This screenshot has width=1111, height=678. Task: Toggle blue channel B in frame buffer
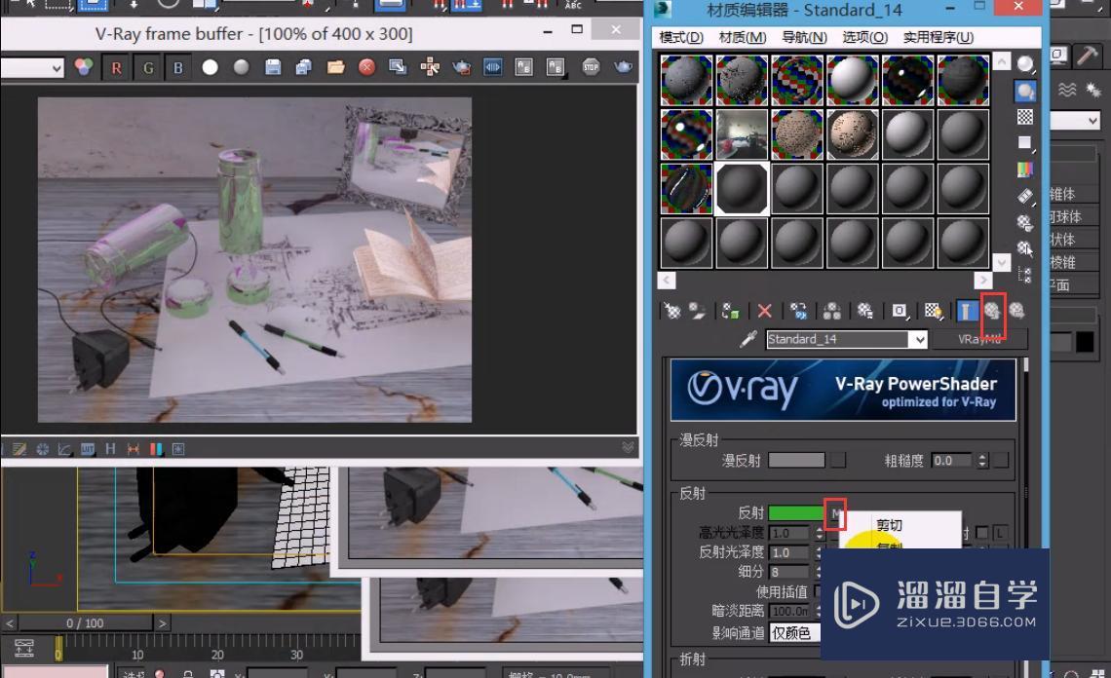pyautogui.click(x=177, y=67)
